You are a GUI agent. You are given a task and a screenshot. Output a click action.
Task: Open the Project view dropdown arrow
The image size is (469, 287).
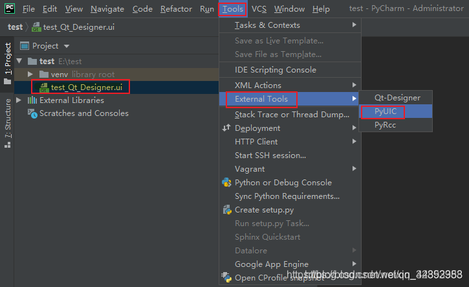(67, 46)
